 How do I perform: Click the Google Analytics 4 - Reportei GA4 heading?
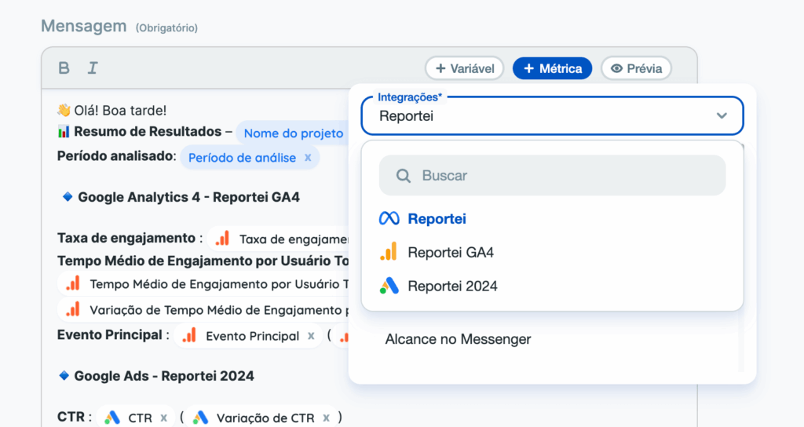[188, 197]
